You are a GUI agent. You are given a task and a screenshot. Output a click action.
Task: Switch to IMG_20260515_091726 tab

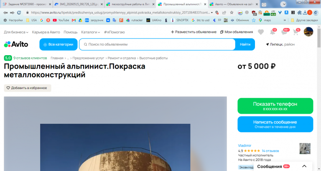click(x=79, y=4)
